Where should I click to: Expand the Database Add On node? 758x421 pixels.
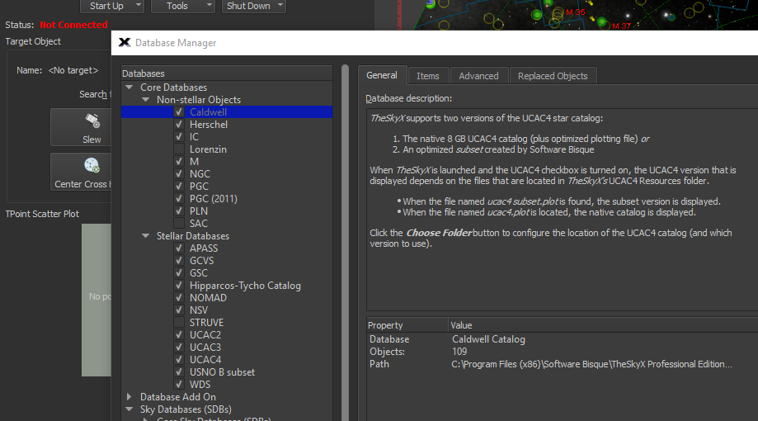click(129, 397)
